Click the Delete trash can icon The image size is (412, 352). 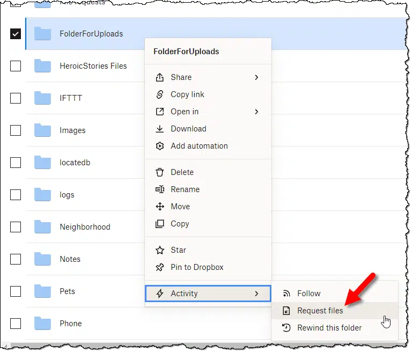click(x=160, y=173)
